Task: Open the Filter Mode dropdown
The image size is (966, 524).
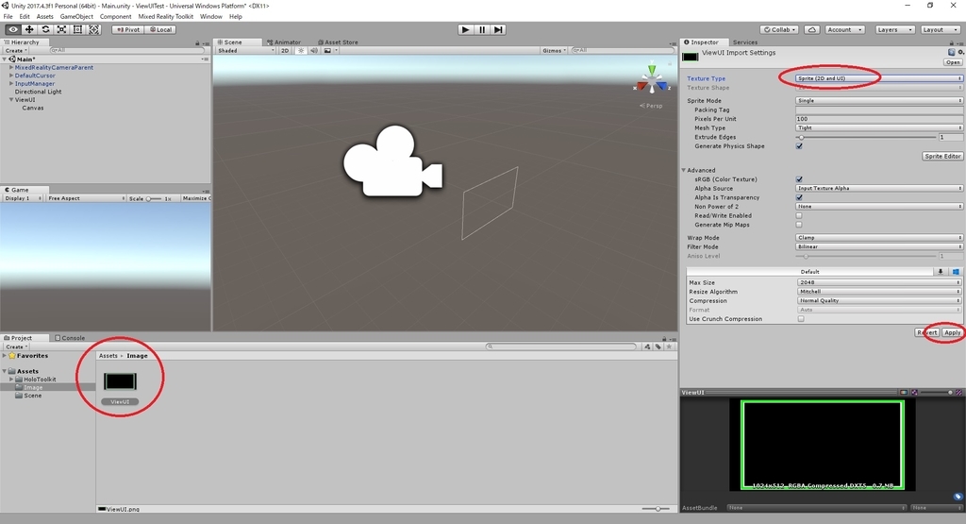Action: 878,246
